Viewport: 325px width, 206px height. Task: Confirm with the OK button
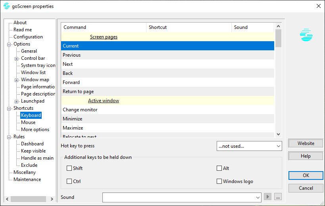[306, 175]
